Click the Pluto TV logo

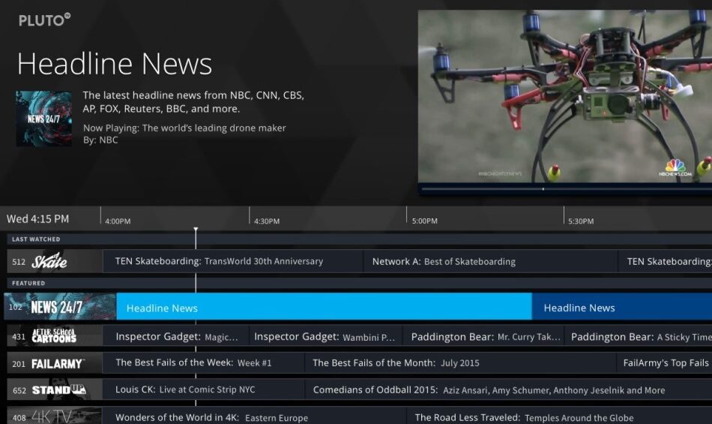(x=44, y=20)
